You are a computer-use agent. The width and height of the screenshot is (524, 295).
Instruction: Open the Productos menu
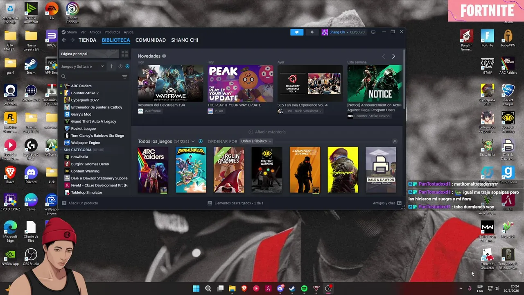point(112,32)
